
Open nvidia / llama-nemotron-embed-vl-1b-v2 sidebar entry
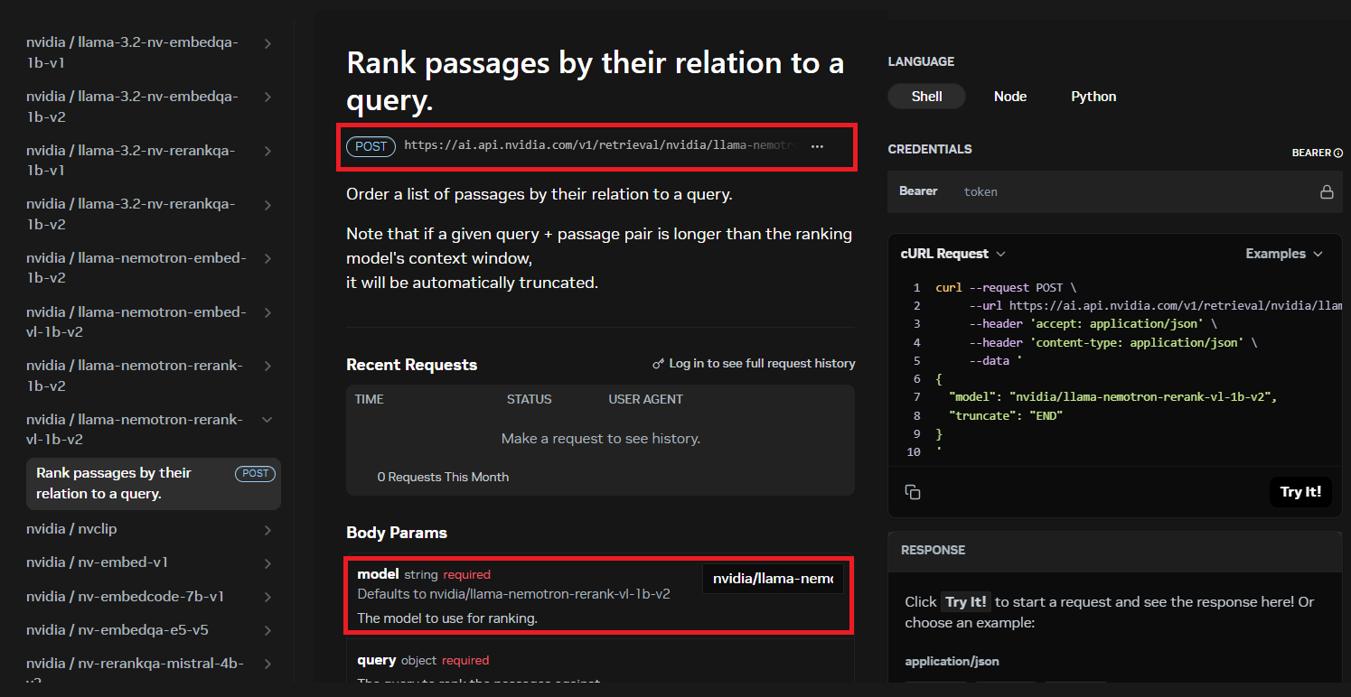136,321
